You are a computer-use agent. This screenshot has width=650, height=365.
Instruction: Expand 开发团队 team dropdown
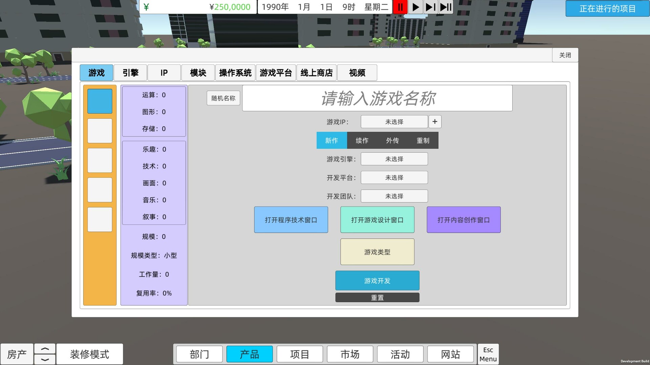pos(394,196)
